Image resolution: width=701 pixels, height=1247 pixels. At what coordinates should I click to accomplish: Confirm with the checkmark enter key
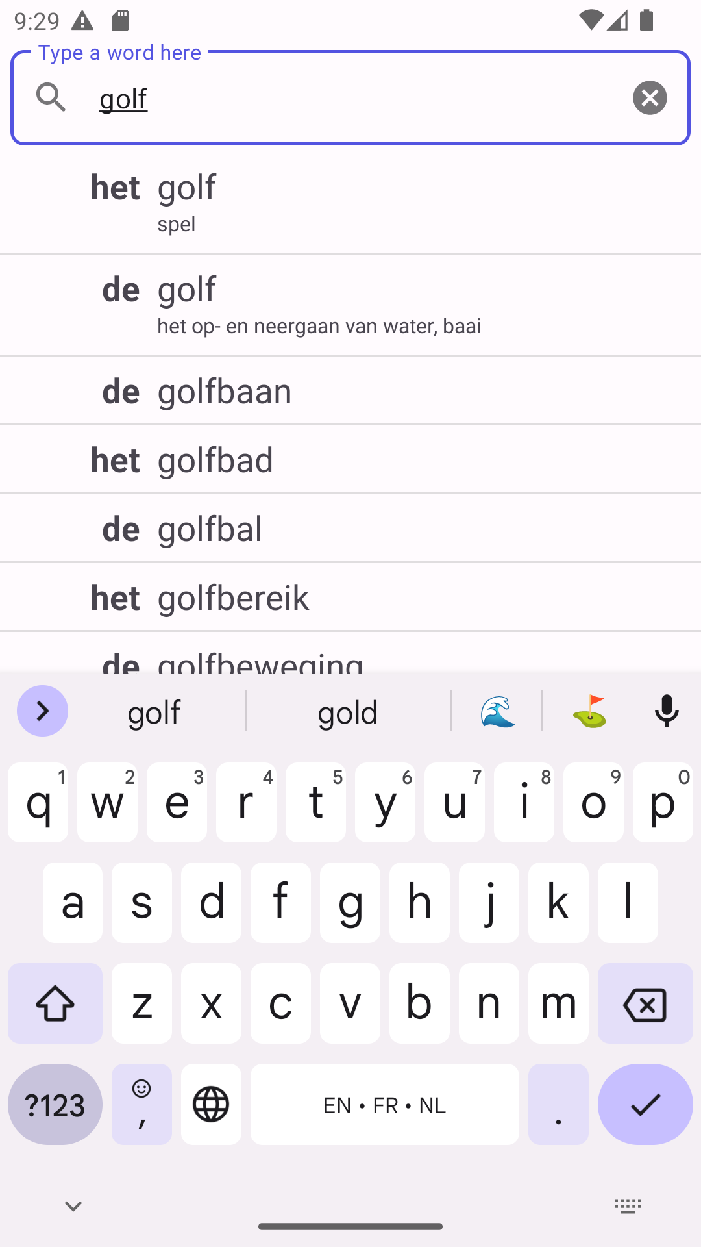[645, 1104]
